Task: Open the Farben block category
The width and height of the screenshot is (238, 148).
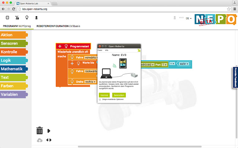Action: point(14,86)
